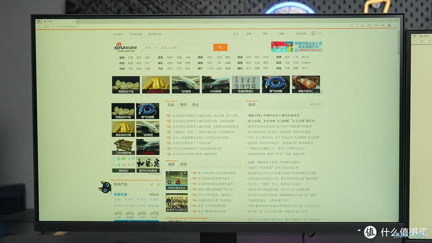Expand the 更多 navigation dropdown
Viewport: 432px width, 243px height.
306,68
